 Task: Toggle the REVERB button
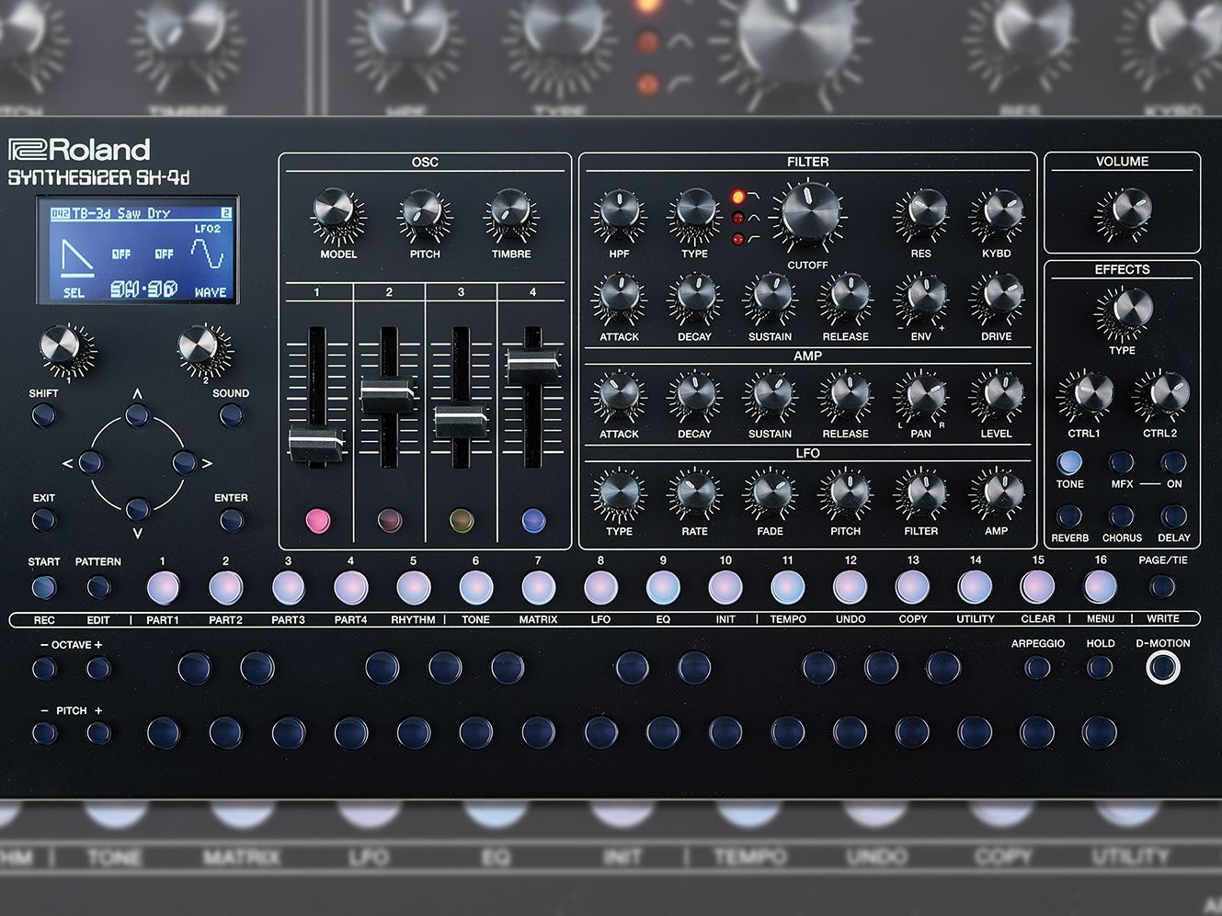click(1069, 516)
